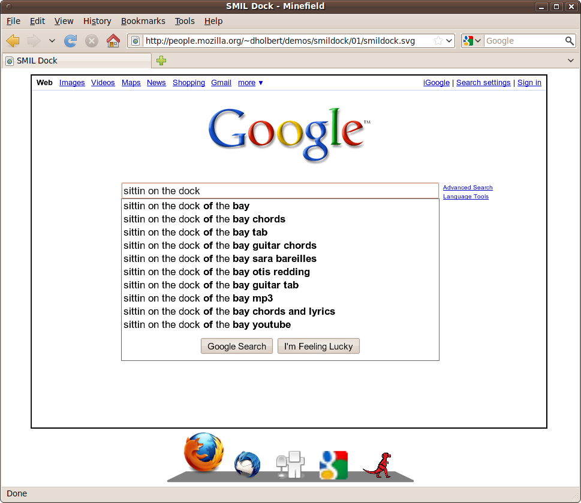Click the gray mailbox robot dock icon

[290, 464]
